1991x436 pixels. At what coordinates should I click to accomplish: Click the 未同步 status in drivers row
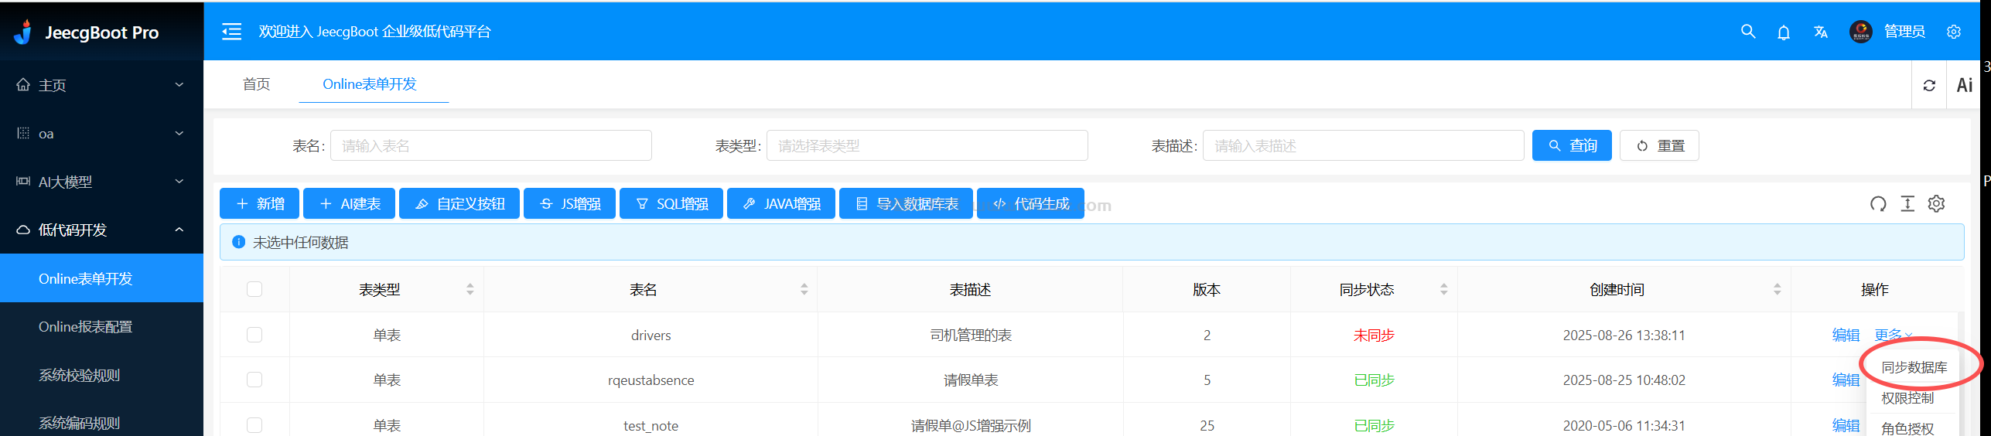pos(1374,335)
